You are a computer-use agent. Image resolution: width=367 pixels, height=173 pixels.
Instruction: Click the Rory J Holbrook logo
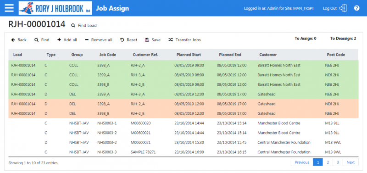pyautogui.click(x=55, y=8)
